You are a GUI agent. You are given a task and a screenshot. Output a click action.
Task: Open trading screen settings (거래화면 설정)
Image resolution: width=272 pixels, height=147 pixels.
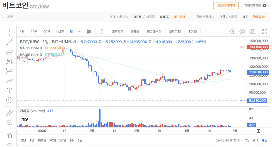point(255,6)
